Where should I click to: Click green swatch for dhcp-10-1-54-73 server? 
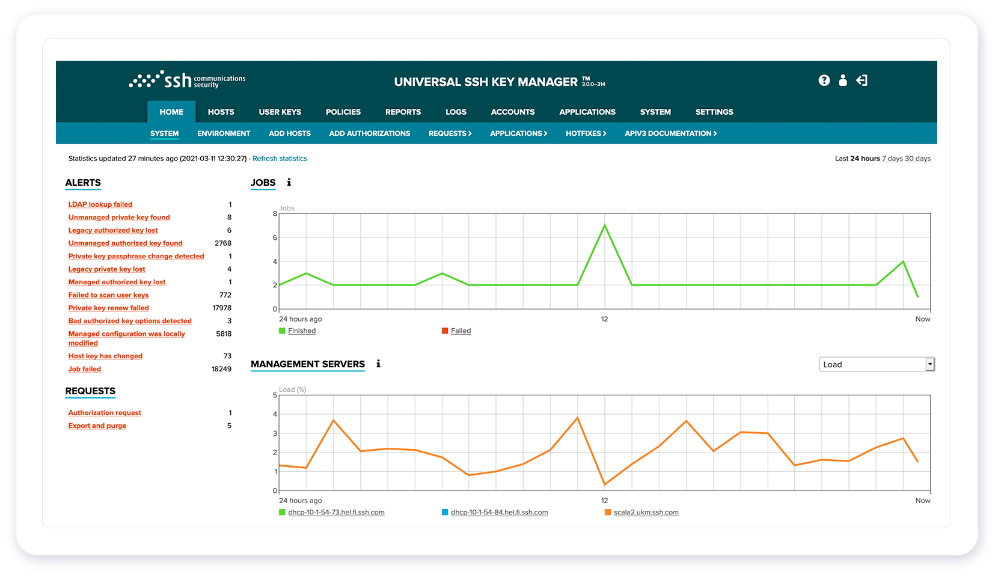[282, 512]
